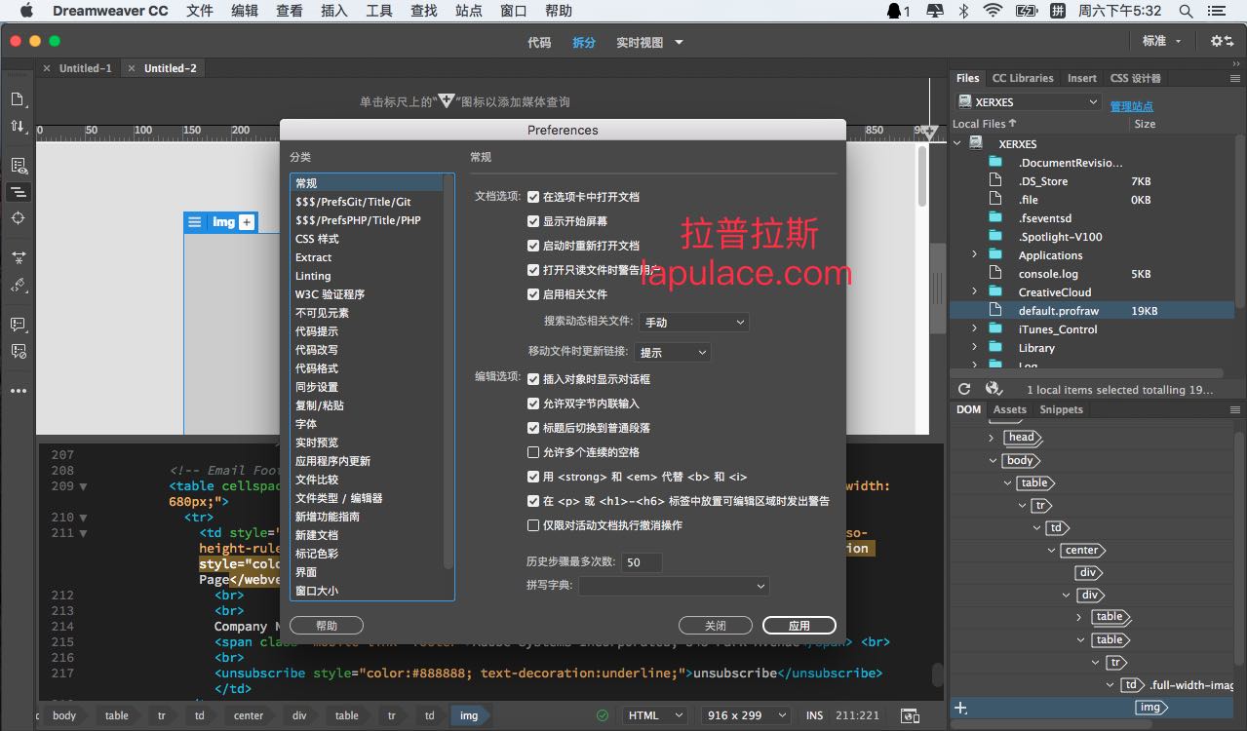Click the Remove Comment icon
This screenshot has height=731, width=1247.
(x=18, y=351)
